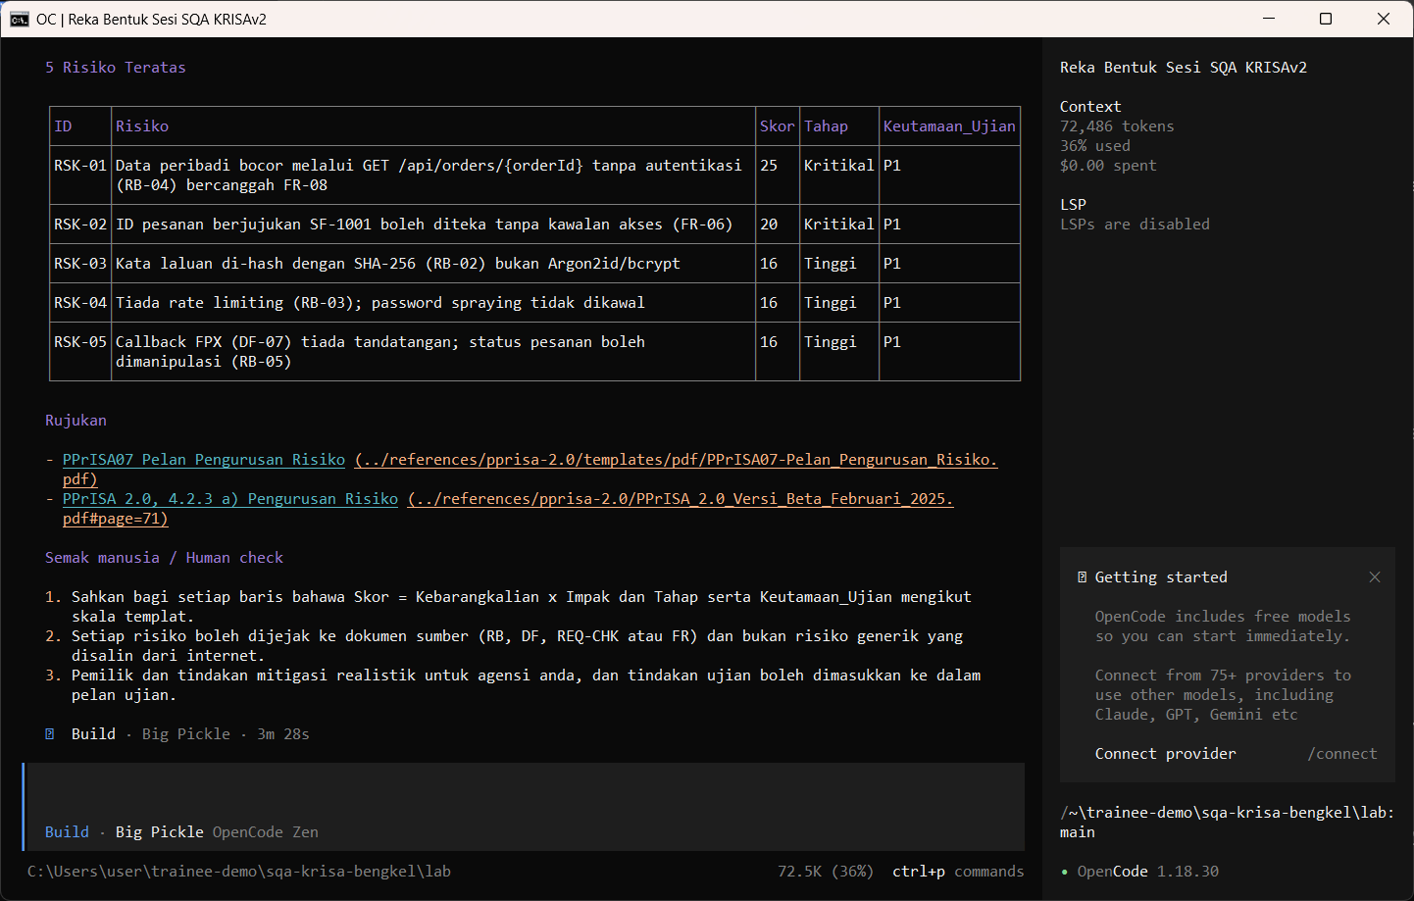1414x901 pixels.
Task: Click the Big Pickle model name
Action: pos(159,832)
